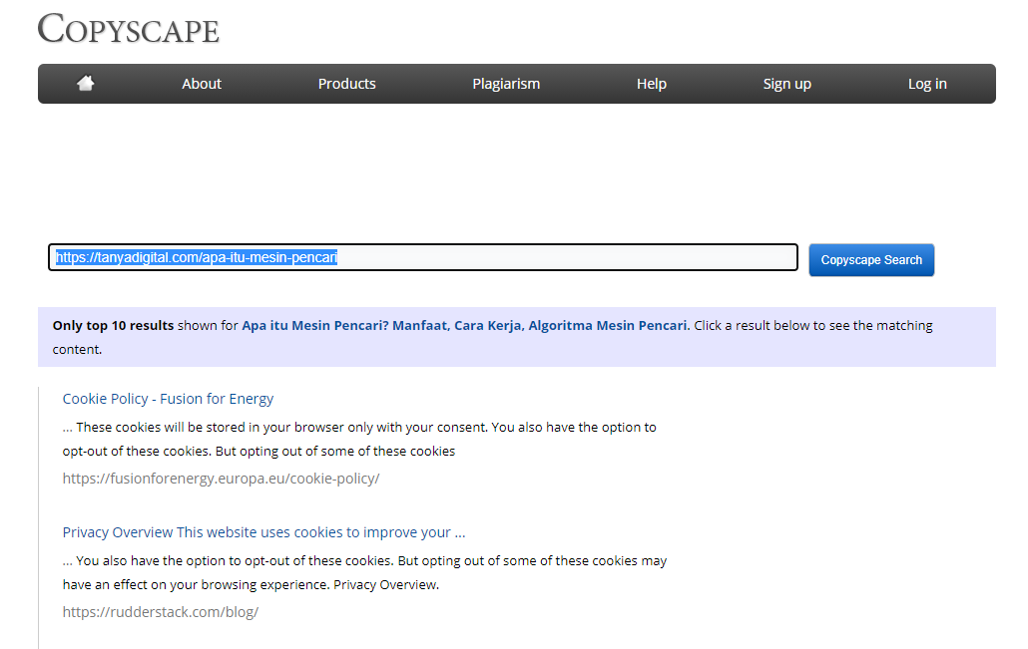Viewport: 1028px width, 649px height.
Task: Open the Sign up page
Action: (786, 84)
